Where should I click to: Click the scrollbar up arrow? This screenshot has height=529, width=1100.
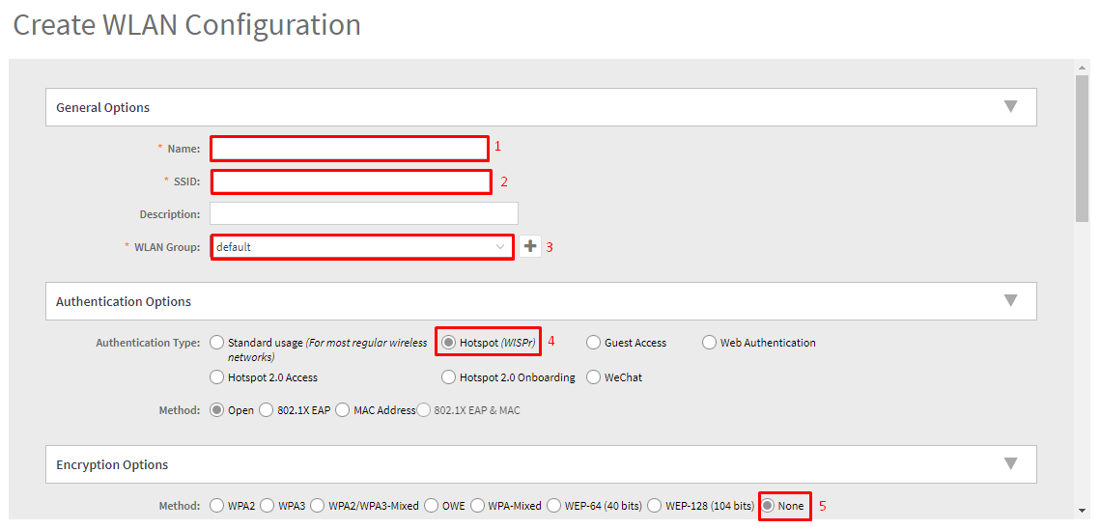coord(1082,66)
